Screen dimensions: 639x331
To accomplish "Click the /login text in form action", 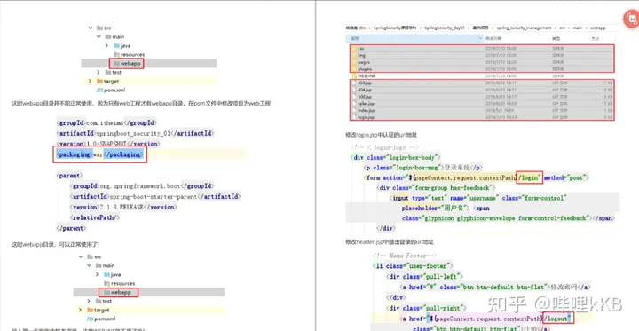I will [x=529, y=177].
